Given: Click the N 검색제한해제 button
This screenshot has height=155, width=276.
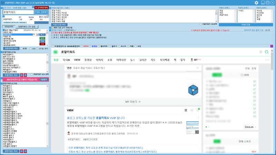Looking at the screenshot, I should coord(41,8).
